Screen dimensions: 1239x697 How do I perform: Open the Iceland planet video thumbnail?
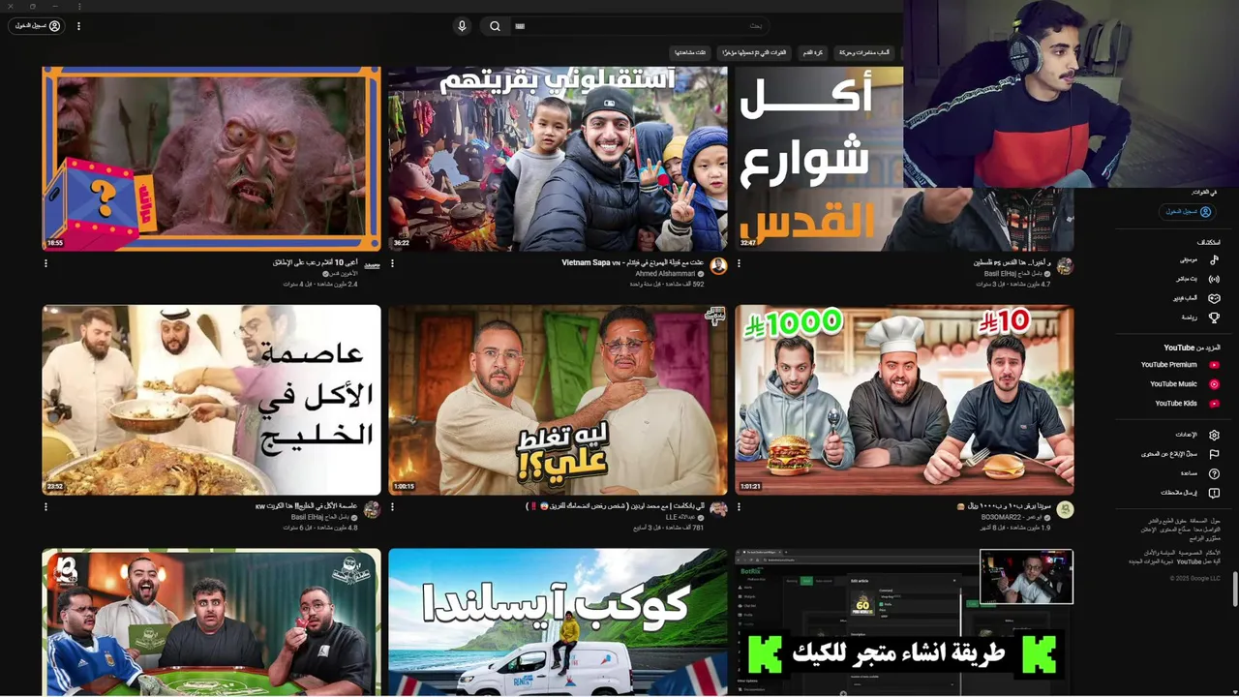coord(558,622)
